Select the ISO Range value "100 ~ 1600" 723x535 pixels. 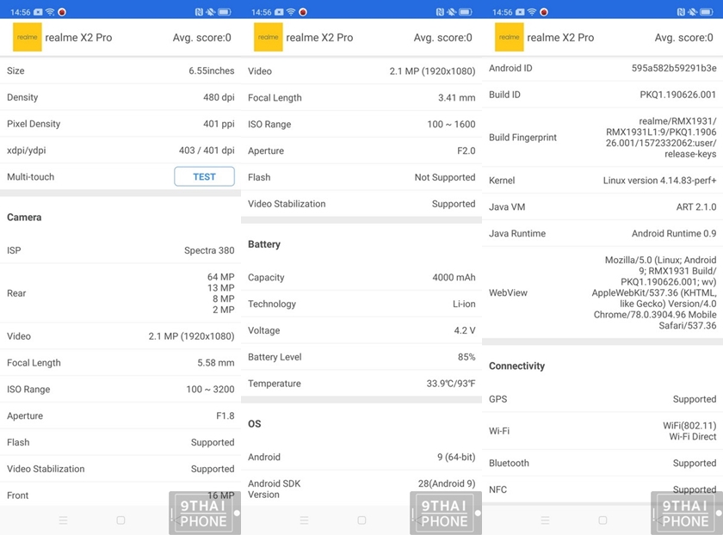click(x=451, y=124)
